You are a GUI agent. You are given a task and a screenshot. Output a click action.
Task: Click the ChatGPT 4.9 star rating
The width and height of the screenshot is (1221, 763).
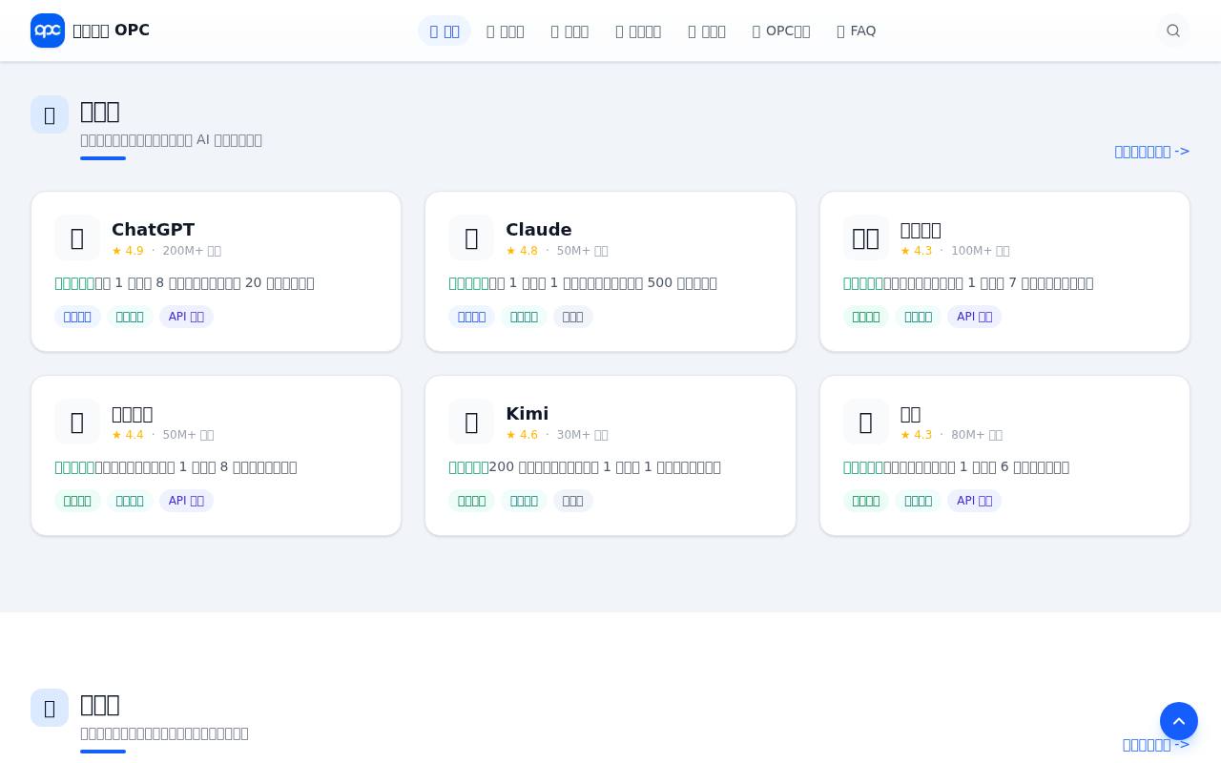click(128, 251)
